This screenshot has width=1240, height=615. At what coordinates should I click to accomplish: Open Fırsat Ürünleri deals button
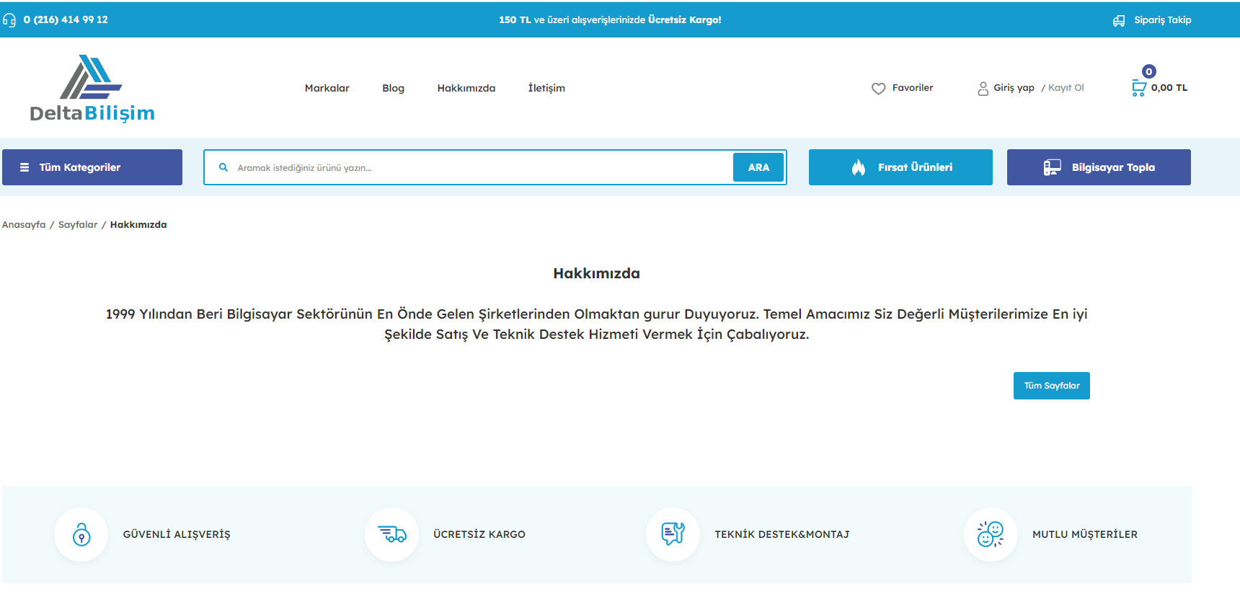(900, 167)
